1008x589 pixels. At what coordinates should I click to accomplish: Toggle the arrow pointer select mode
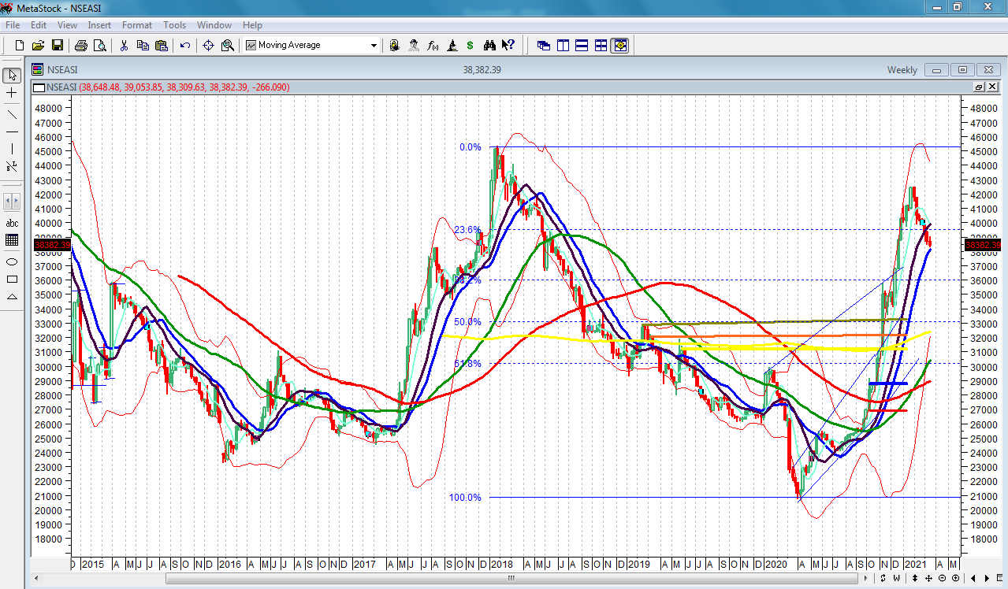[12, 76]
